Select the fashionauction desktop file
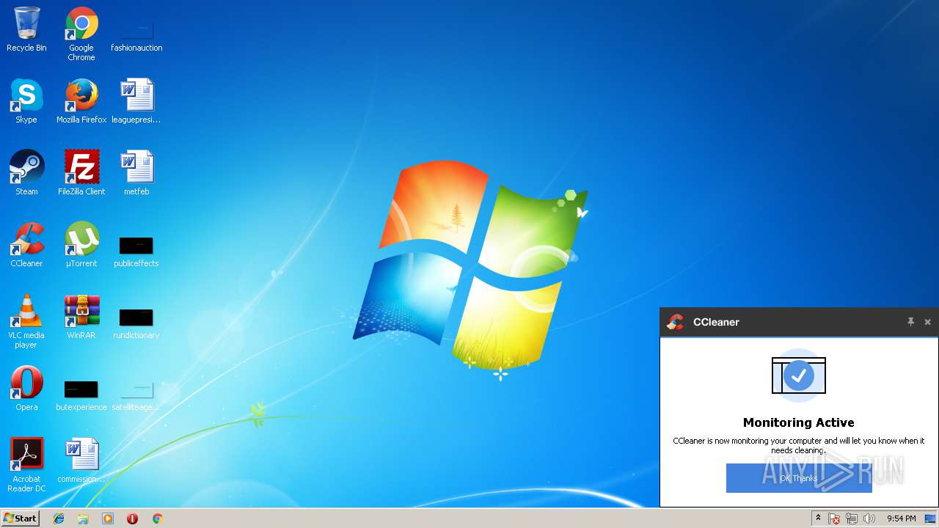The height and width of the screenshot is (528, 939). (136, 34)
